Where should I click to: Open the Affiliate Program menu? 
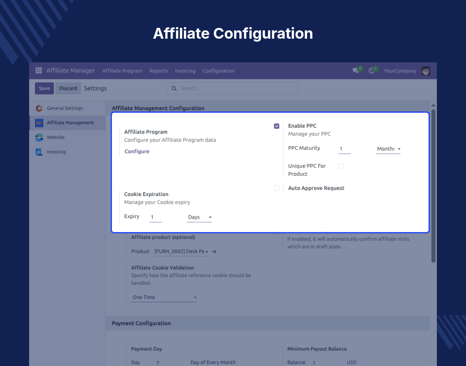pyautogui.click(x=122, y=71)
